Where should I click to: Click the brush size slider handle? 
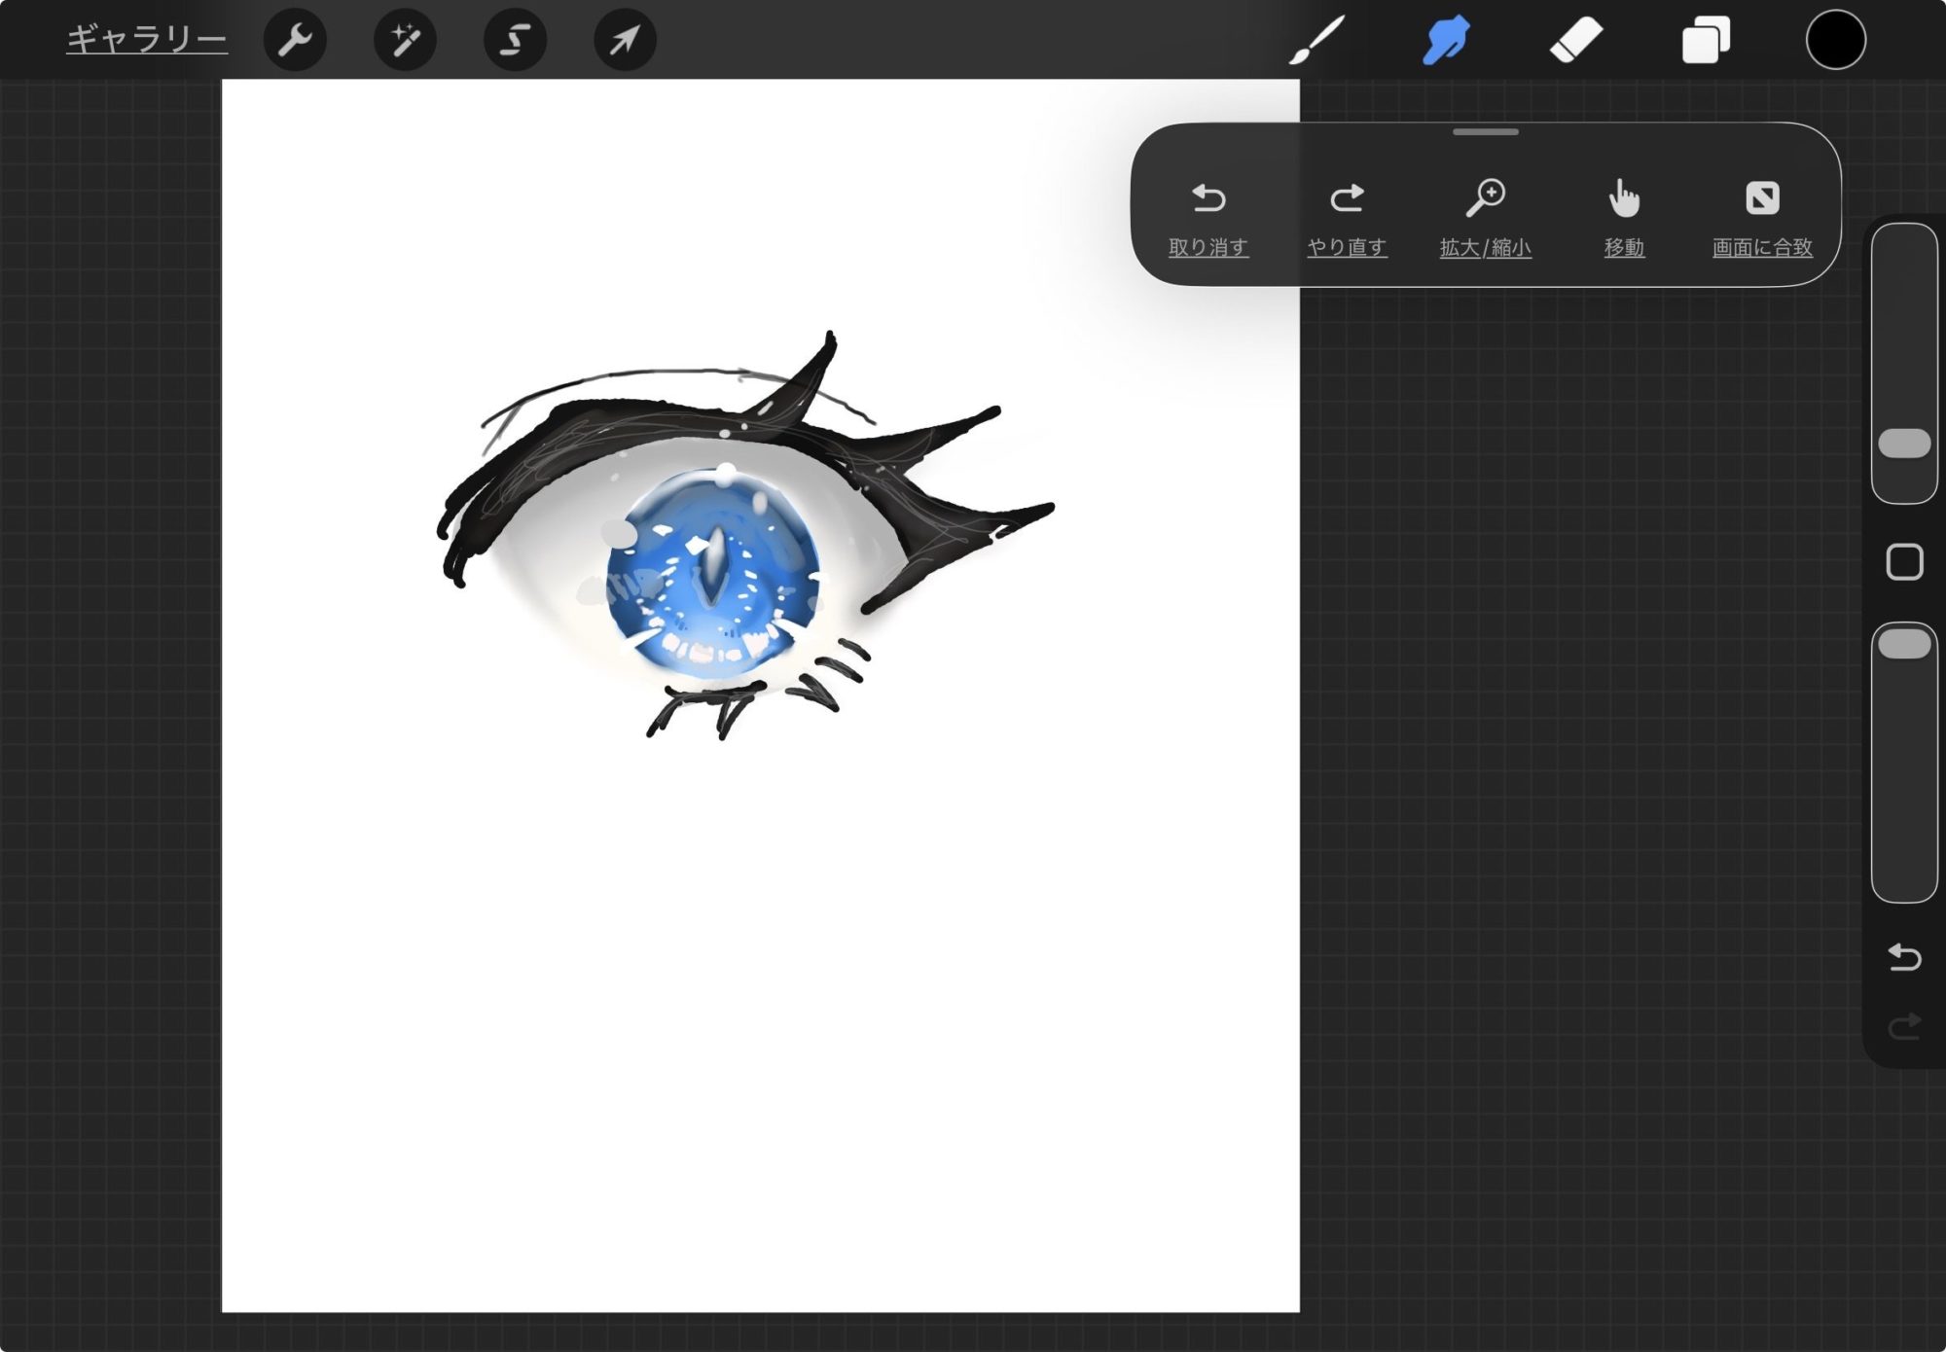1904,444
